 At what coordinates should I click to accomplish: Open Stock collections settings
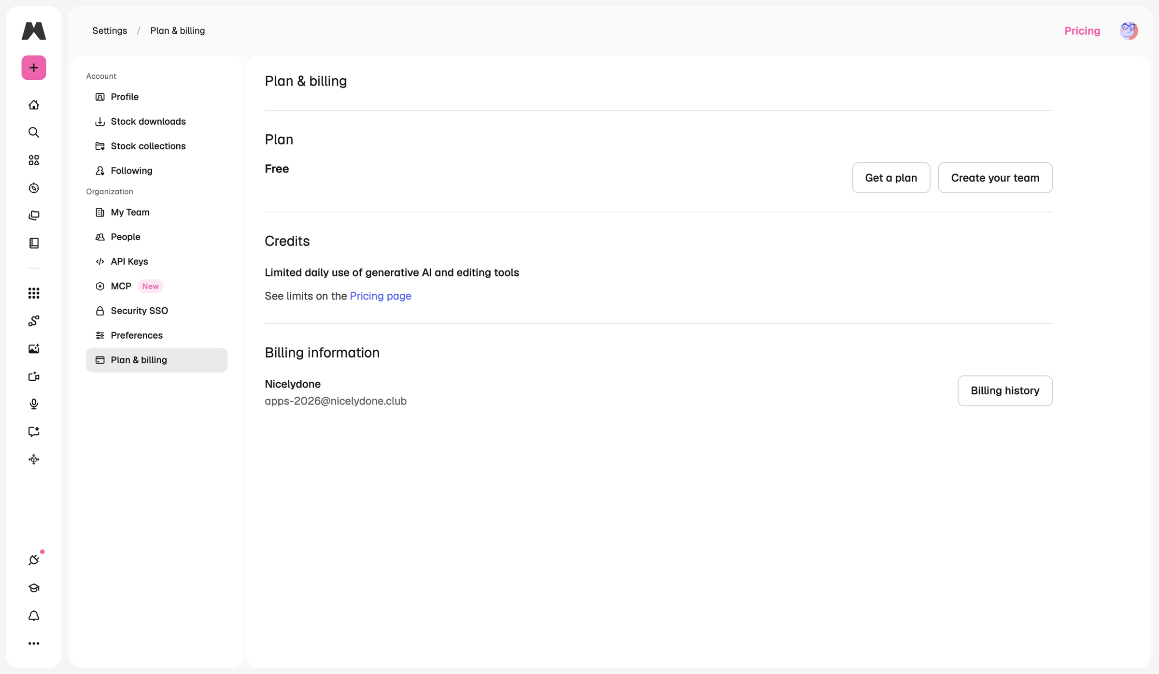(157, 146)
